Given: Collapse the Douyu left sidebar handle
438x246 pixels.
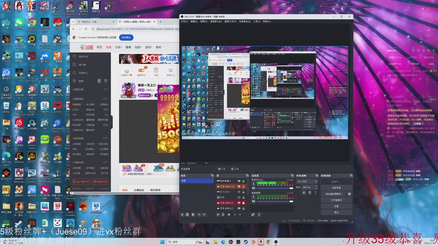Looking at the screenshot, I should coord(112,122).
